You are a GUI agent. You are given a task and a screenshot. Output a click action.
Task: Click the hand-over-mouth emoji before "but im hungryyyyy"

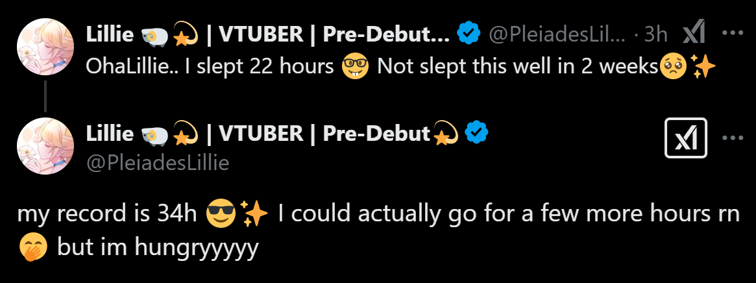(31, 248)
